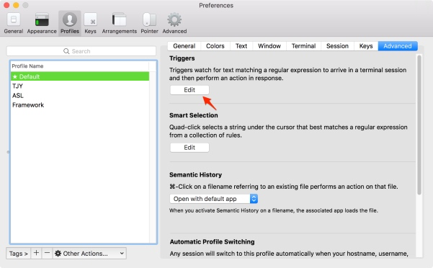Screen dimensions: 433x268
Task: Click the Triggers section heading
Action: point(182,58)
